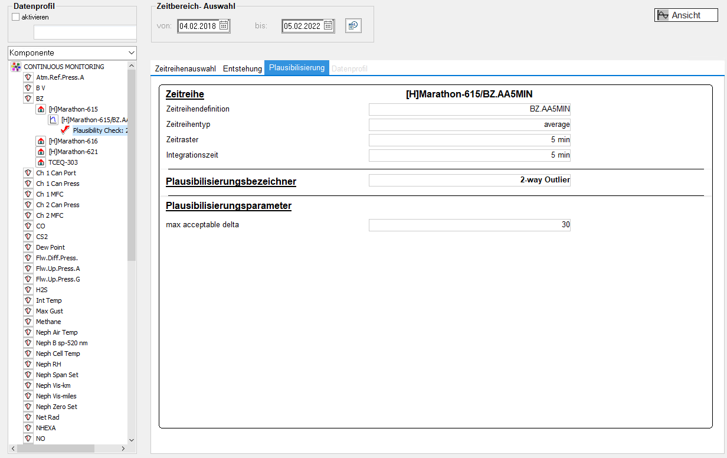
Task: Click the Ansicht button
Action: 685,15
